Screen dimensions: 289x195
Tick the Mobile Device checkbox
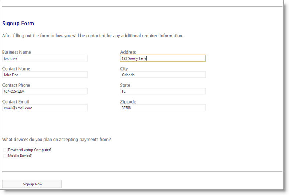point(6,156)
